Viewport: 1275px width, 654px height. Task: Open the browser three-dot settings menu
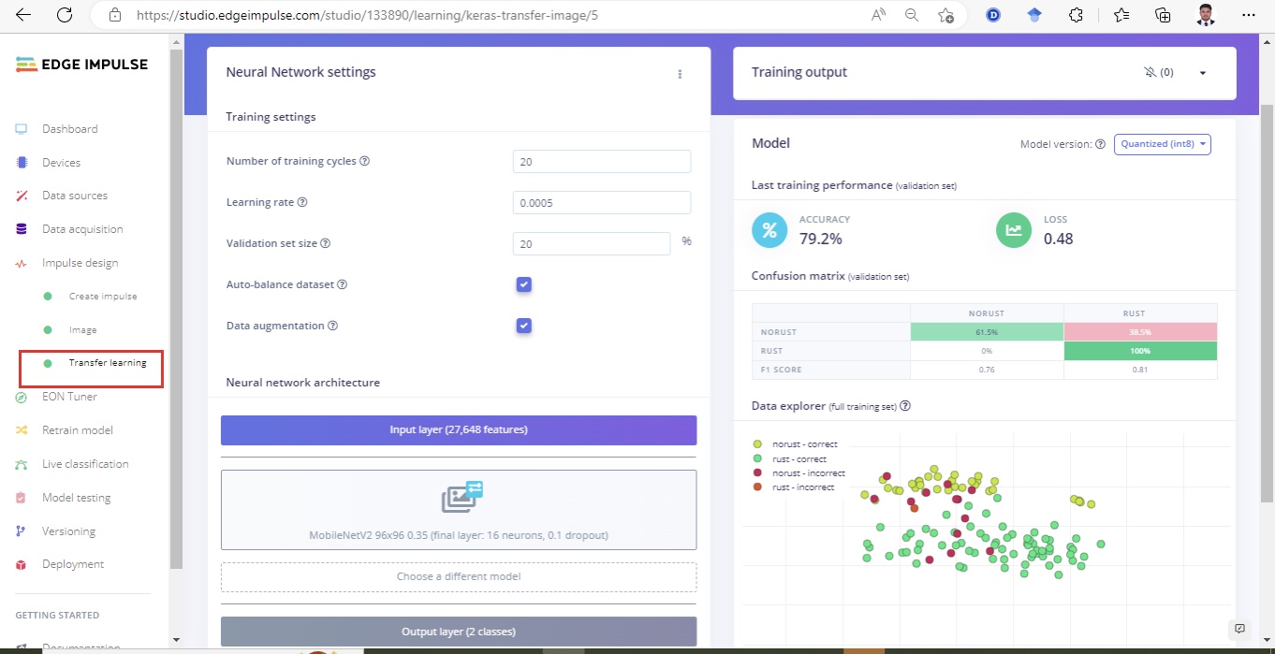point(1248,15)
